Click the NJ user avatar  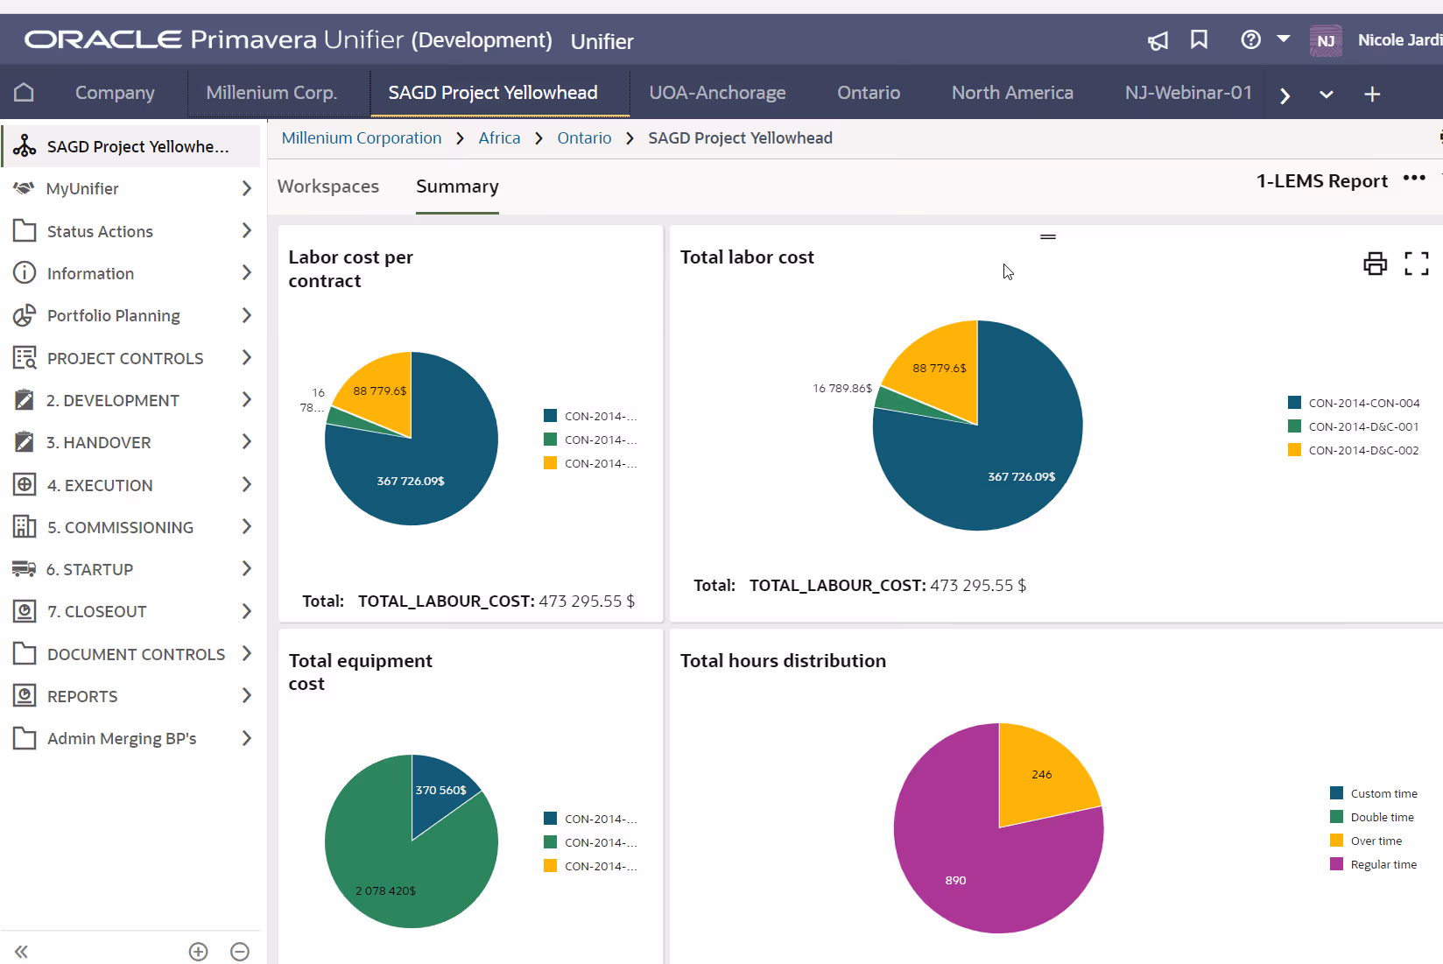(x=1326, y=39)
